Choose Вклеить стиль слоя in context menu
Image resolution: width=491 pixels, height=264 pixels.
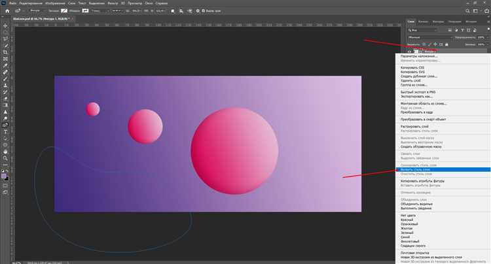point(443,169)
